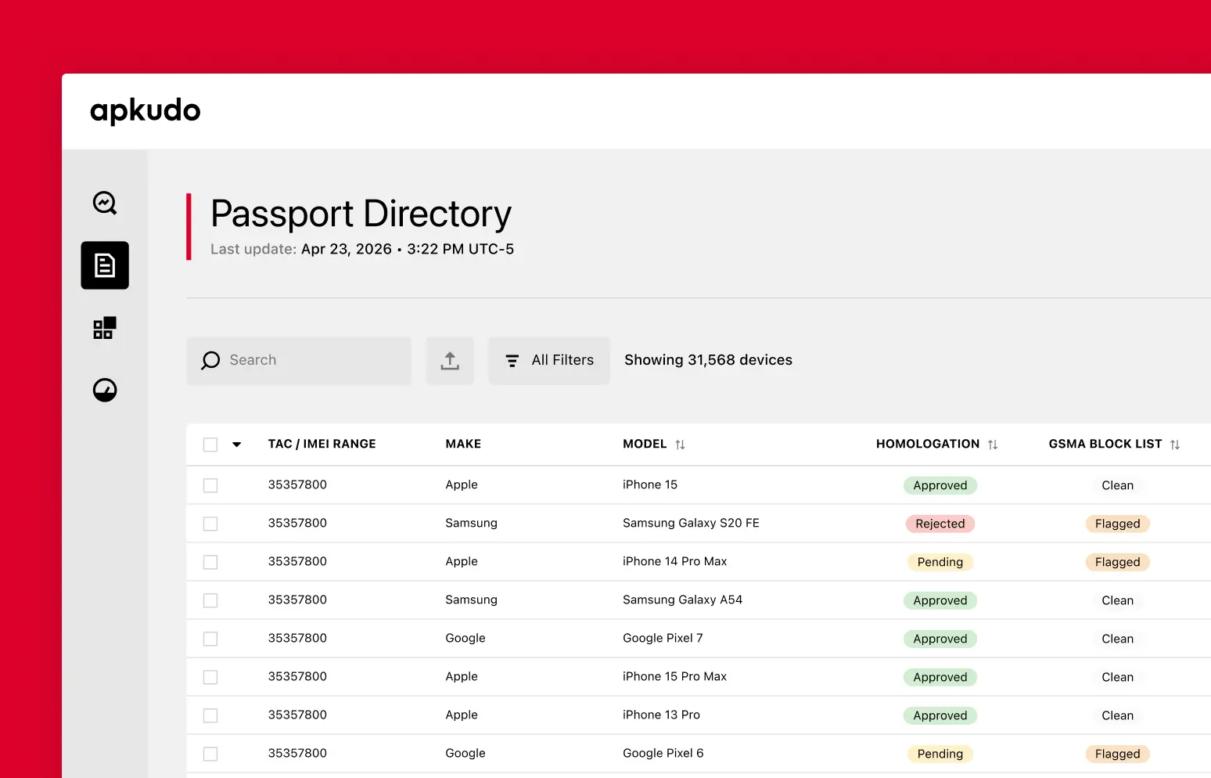Expand the select-all dropdown arrow
The width and height of the screenshot is (1211, 778).
236,445
